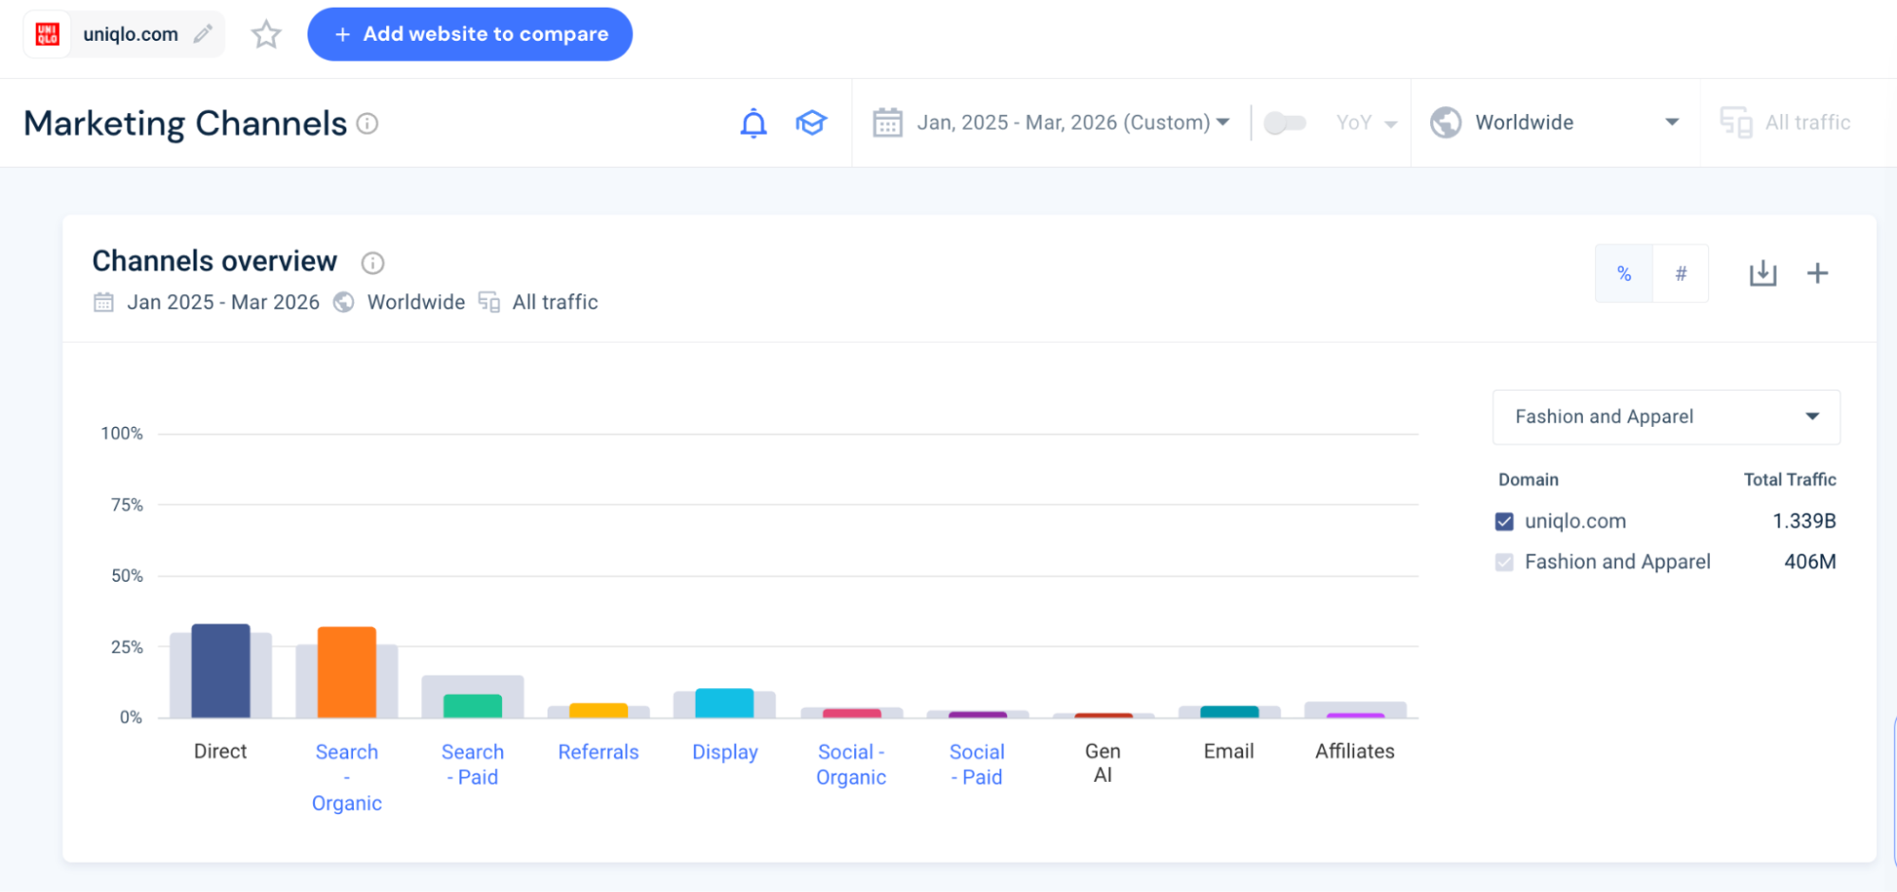Click the Jan 2025 - Mar 2026 subtitle
This screenshot has width=1897, height=892.
[x=223, y=303]
